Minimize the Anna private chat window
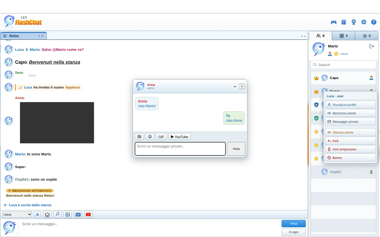Viewport: 380px width, 237px height. [x=235, y=86]
